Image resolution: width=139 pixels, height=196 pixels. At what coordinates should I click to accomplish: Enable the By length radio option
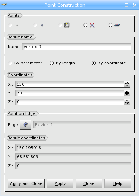click(x=52, y=63)
